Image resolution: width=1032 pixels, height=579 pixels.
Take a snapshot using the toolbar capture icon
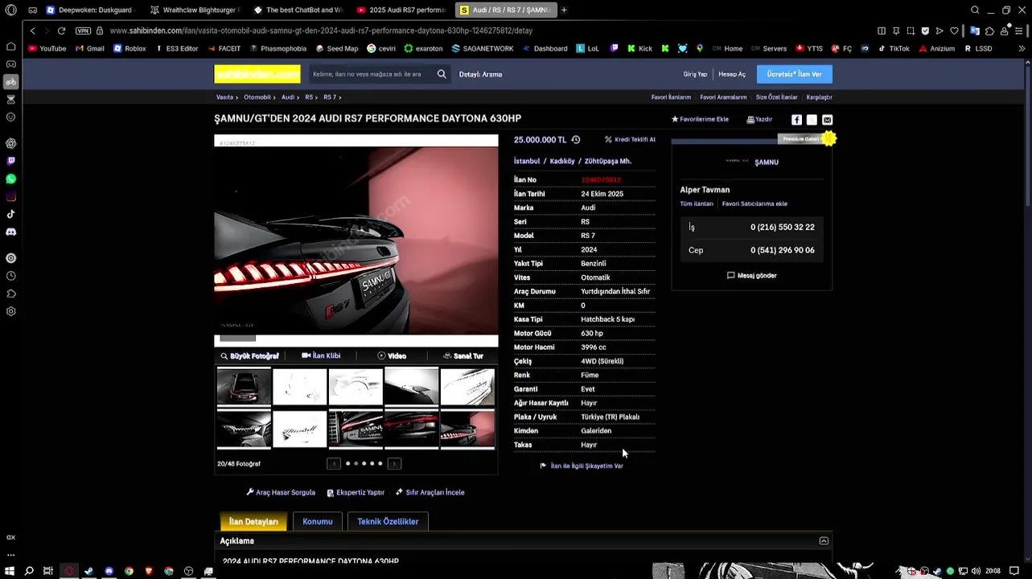(911, 31)
